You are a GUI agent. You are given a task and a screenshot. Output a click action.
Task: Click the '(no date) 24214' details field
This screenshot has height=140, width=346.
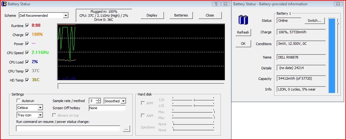[301, 68]
